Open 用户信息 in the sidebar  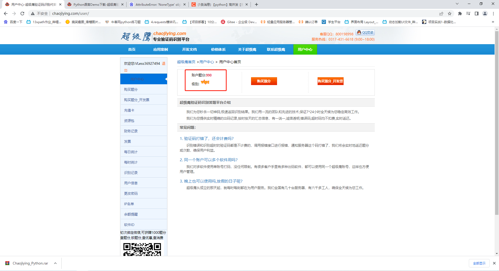click(144, 183)
